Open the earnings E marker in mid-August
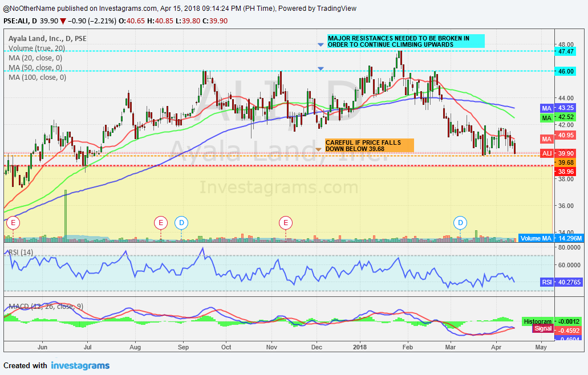This screenshot has width=588, height=375. [161, 223]
